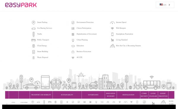This screenshot has width=178, height=109.
Task: Click the US flag icon beside EN
Action: pyautogui.click(x=161, y=4)
